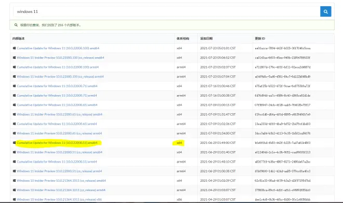Open Cumulative Update for Windows 11 (10.0.22000.100) arm64

[x=58, y=67]
